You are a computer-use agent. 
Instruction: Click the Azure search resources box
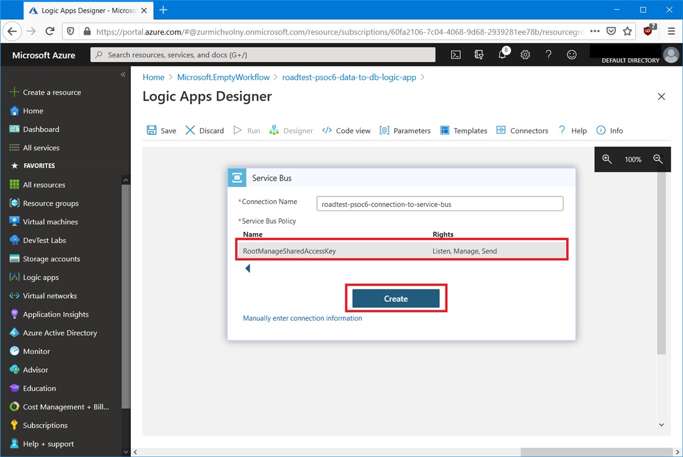(x=263, y=55)
